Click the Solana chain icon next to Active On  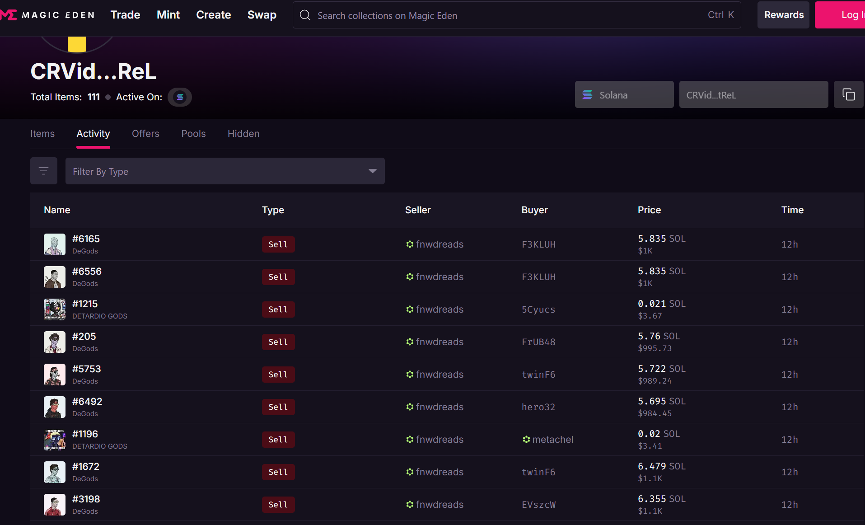coord(180,97)
